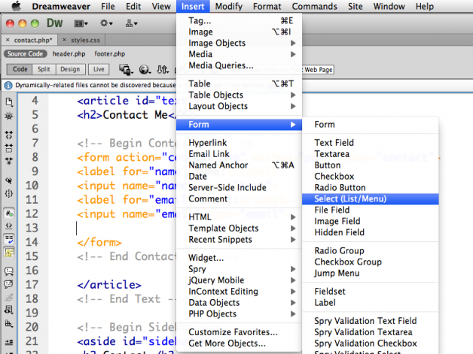Click Remove Comment icon
The width and height of the screenshot is (473, 354).
tap(9, 284)
